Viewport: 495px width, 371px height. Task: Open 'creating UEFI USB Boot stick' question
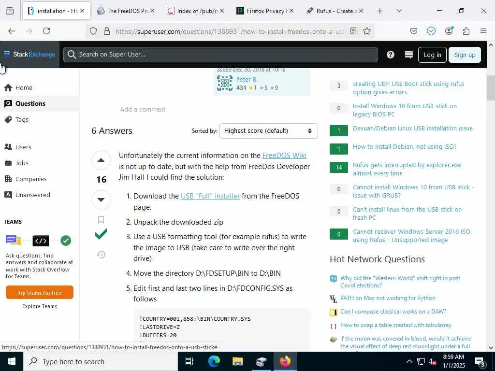(x=408, y=88)
